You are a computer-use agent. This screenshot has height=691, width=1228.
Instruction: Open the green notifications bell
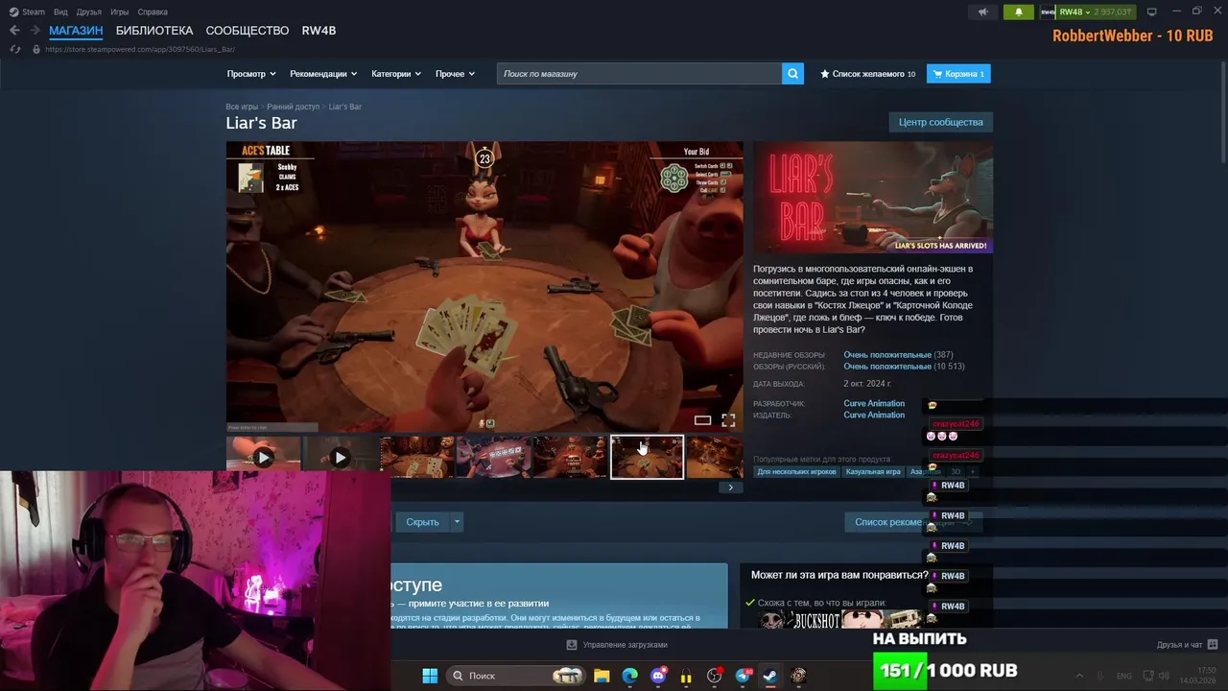click(x=1018, y=12)
